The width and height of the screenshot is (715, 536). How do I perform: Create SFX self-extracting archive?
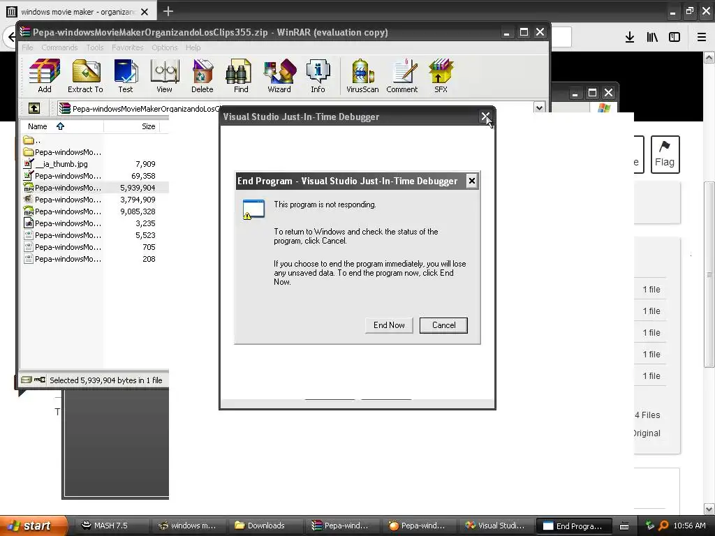tap(441, 76)
